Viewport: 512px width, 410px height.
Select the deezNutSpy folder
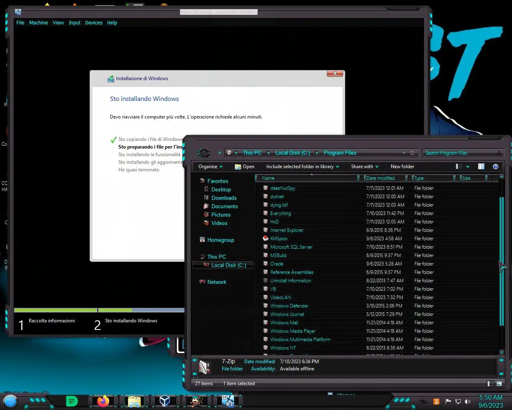tap(283, 188)
